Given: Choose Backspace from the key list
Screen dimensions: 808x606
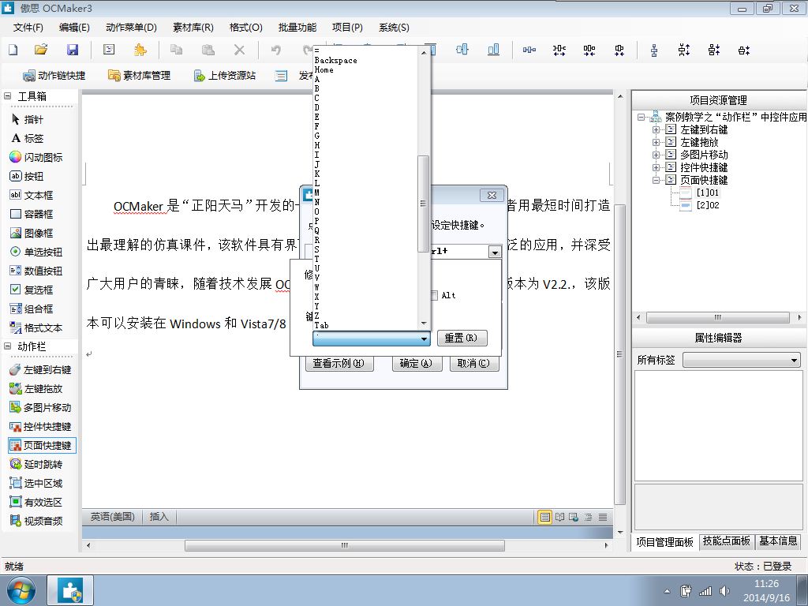Looking at the screenshot, I should tap(335, 60).
